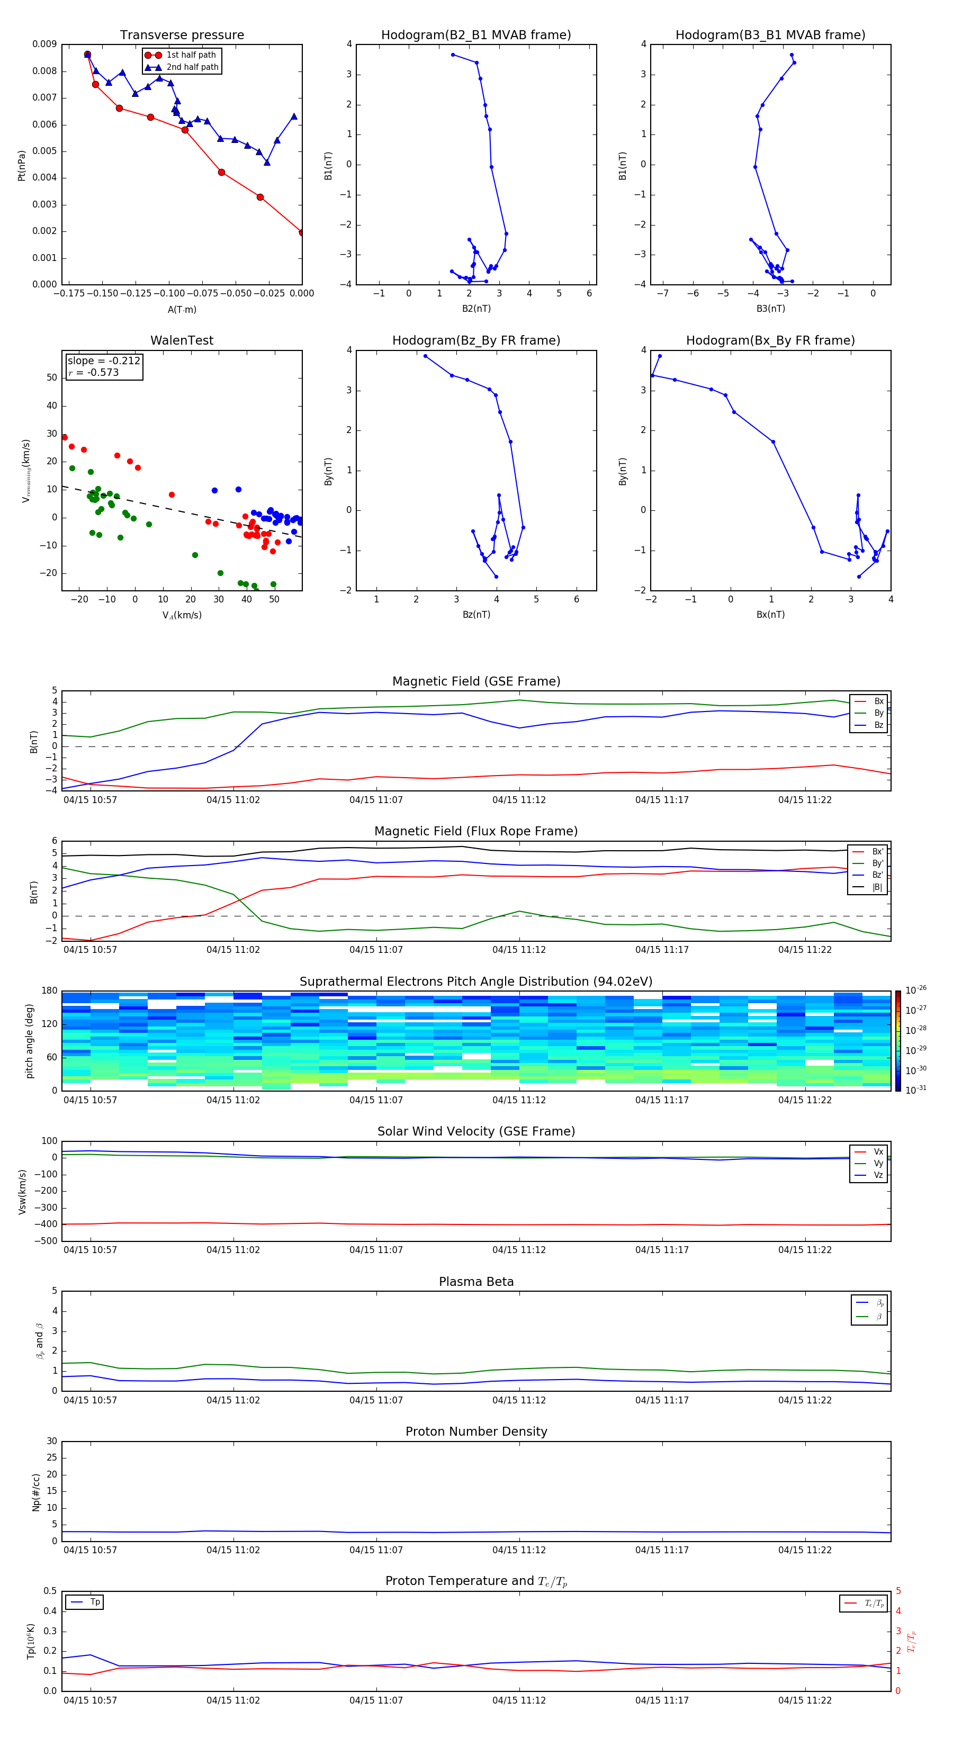Click "04/15 11:17" tick under Solar Wind Velocity plot

tap(662, 1250)
